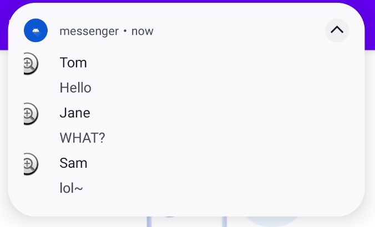Click the "now" timestamp in the header

143,31
